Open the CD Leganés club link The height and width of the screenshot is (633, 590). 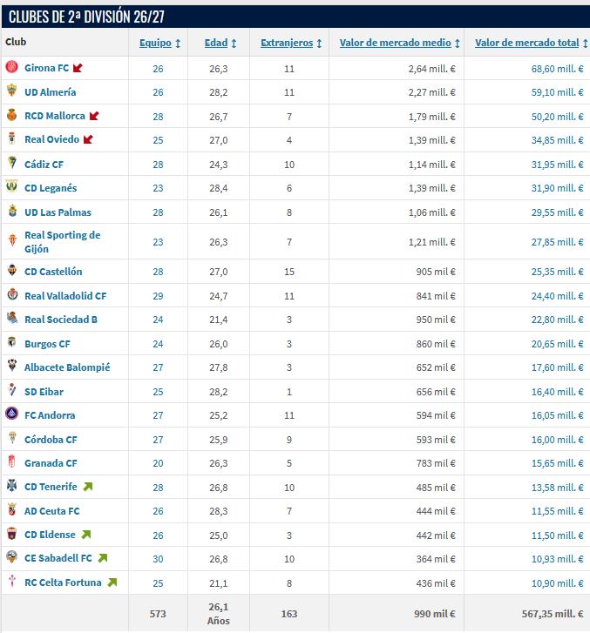(51, 188)
